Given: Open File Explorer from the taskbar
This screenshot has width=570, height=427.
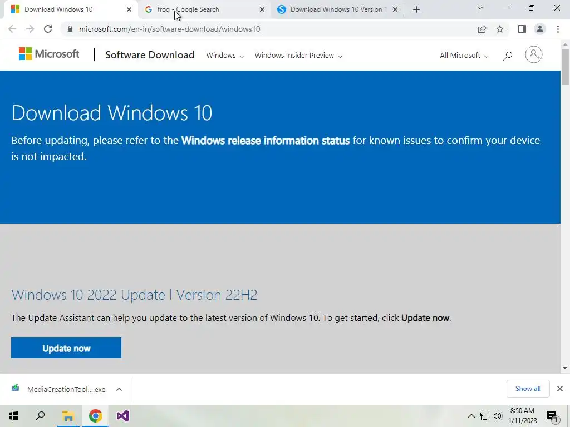Looking at the screenshot, I should pyautogui.click(x=68, y=416).
